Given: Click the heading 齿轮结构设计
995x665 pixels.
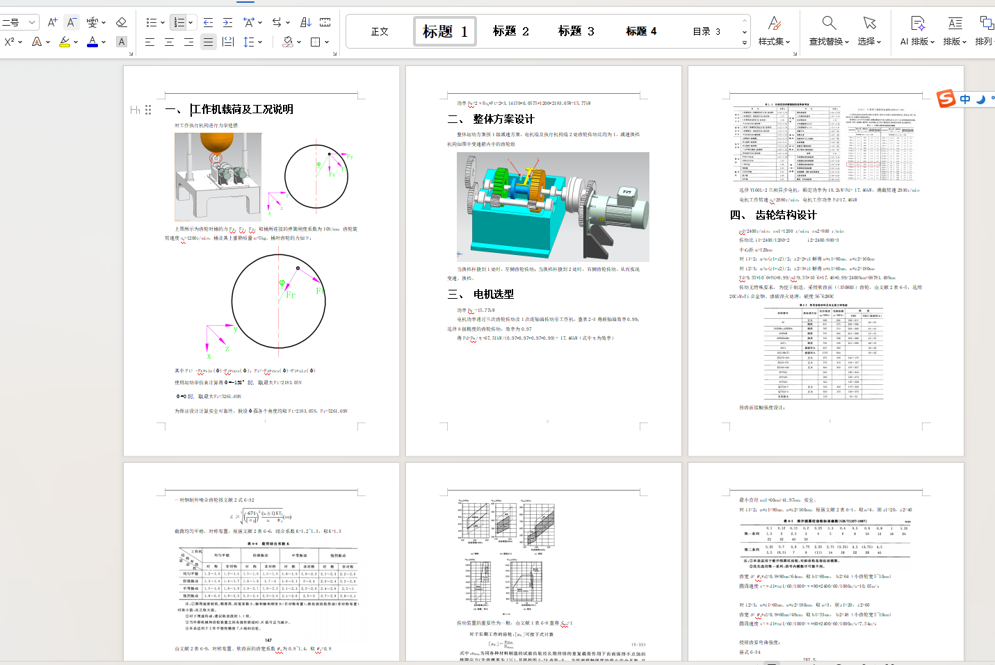Looking at the screenshot, I should (786, 215).
